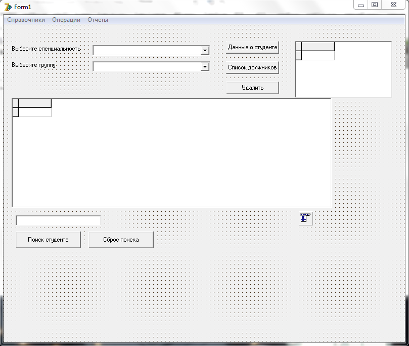Minimize the Form1 window

[361, 5]
